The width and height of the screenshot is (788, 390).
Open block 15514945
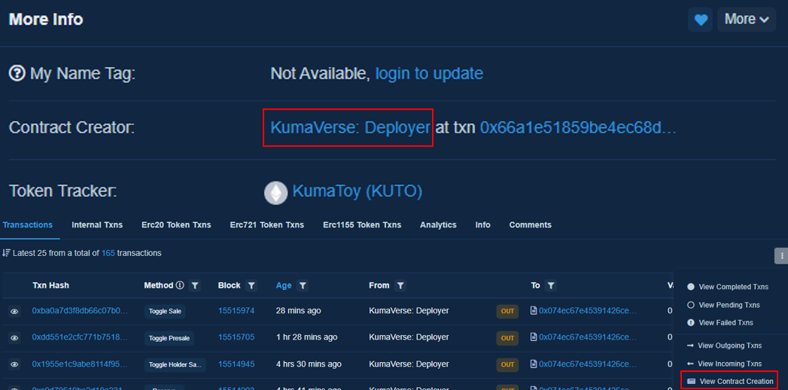tap(236, 364)
